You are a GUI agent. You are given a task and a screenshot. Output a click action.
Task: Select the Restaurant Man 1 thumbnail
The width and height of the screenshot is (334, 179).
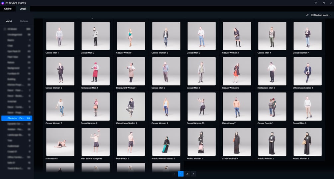96,71
